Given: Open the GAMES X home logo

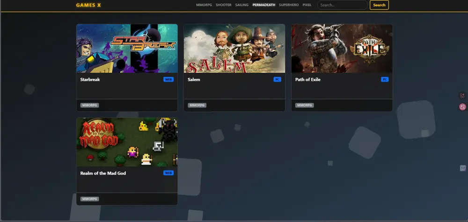Looking at the screenshot, I should click(88, 5).
